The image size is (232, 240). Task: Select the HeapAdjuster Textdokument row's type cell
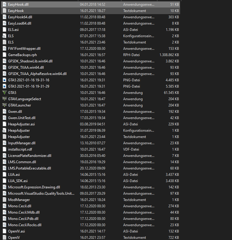coord(135,137)
